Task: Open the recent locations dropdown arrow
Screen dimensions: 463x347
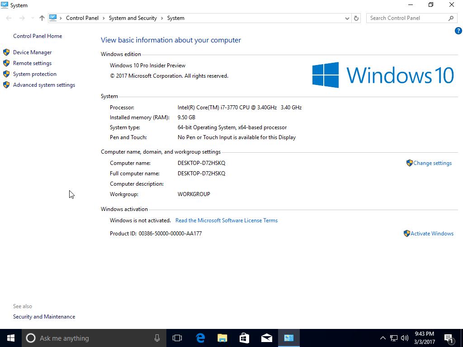Action: coord(33,18)
